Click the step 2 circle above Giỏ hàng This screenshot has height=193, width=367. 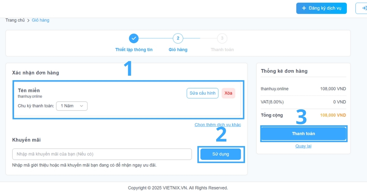pyautogui.click(x=178, y=38)
